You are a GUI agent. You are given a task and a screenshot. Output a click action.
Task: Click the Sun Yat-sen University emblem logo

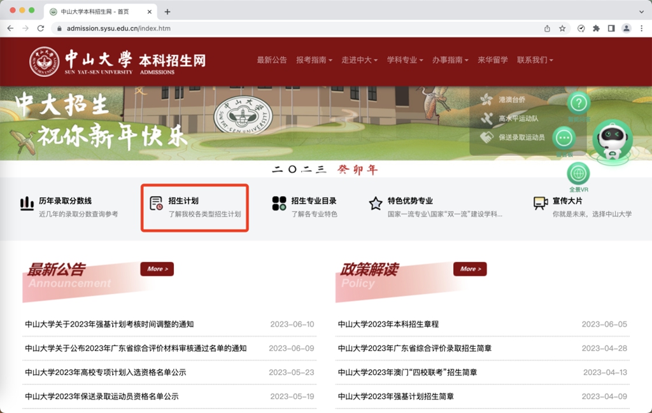[x=44, y=62]
